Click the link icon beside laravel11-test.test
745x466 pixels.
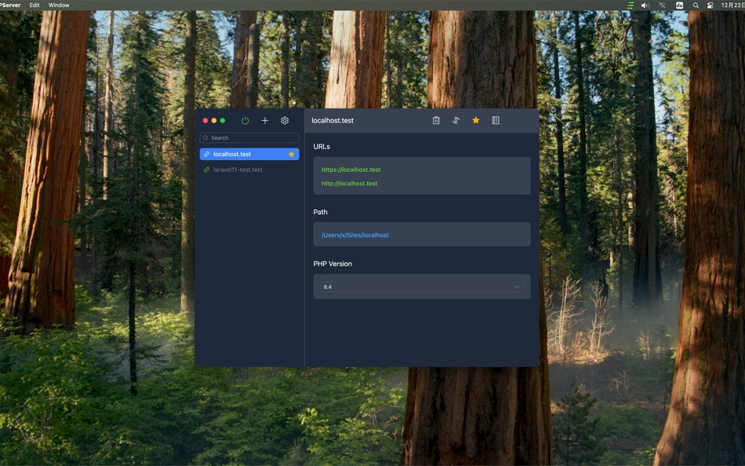point(206,169)
